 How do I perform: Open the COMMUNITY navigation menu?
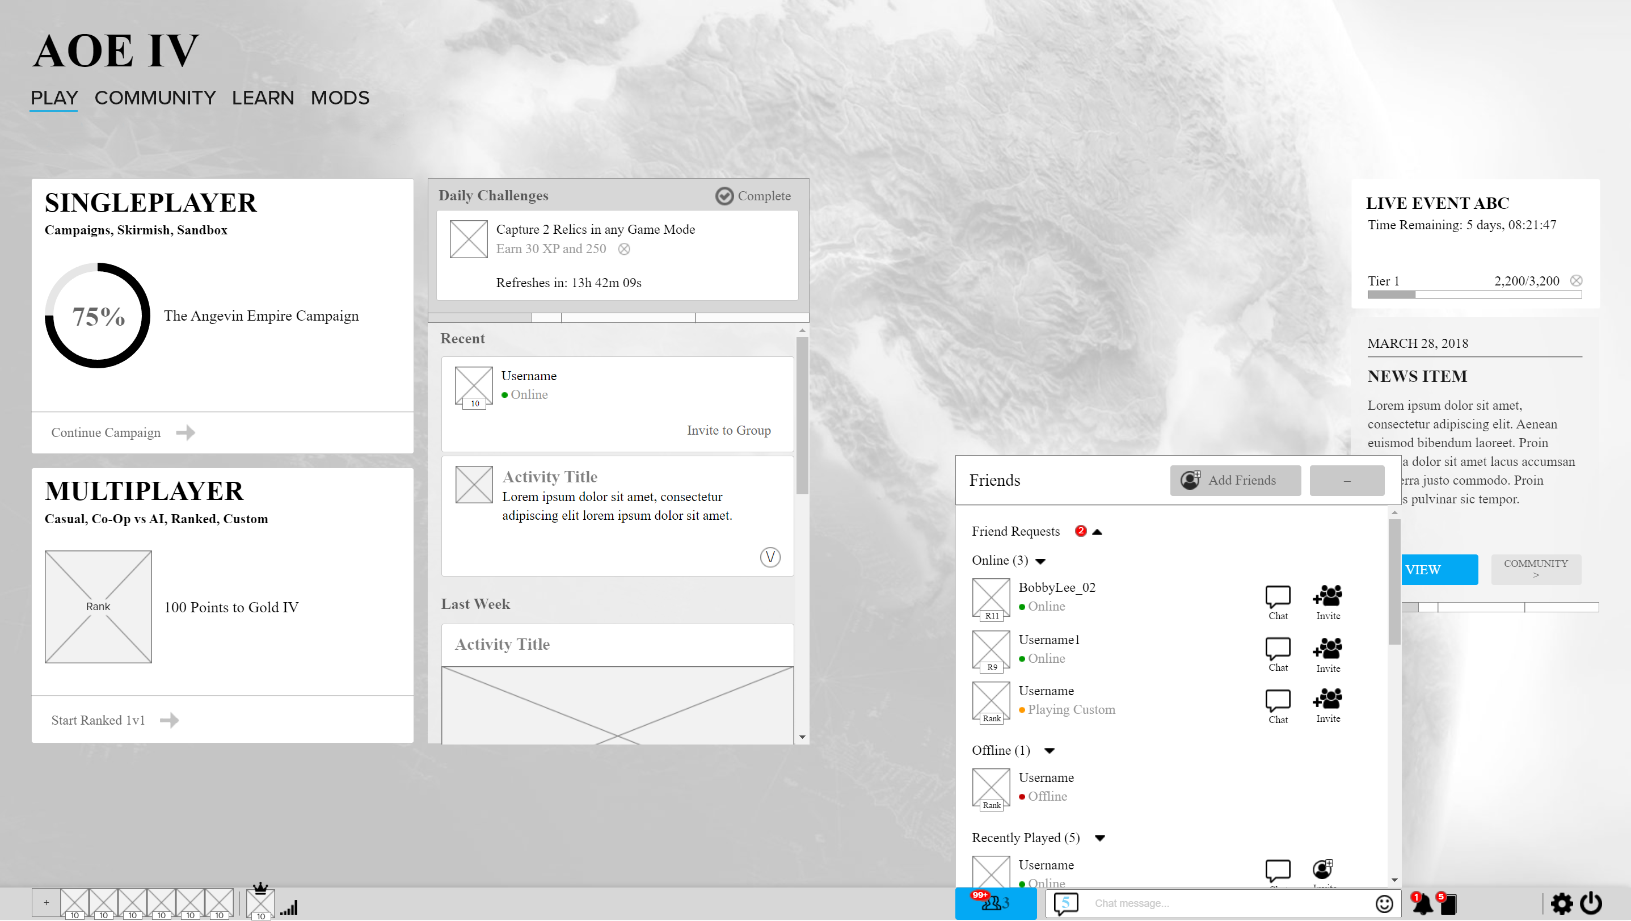[155, 98]
